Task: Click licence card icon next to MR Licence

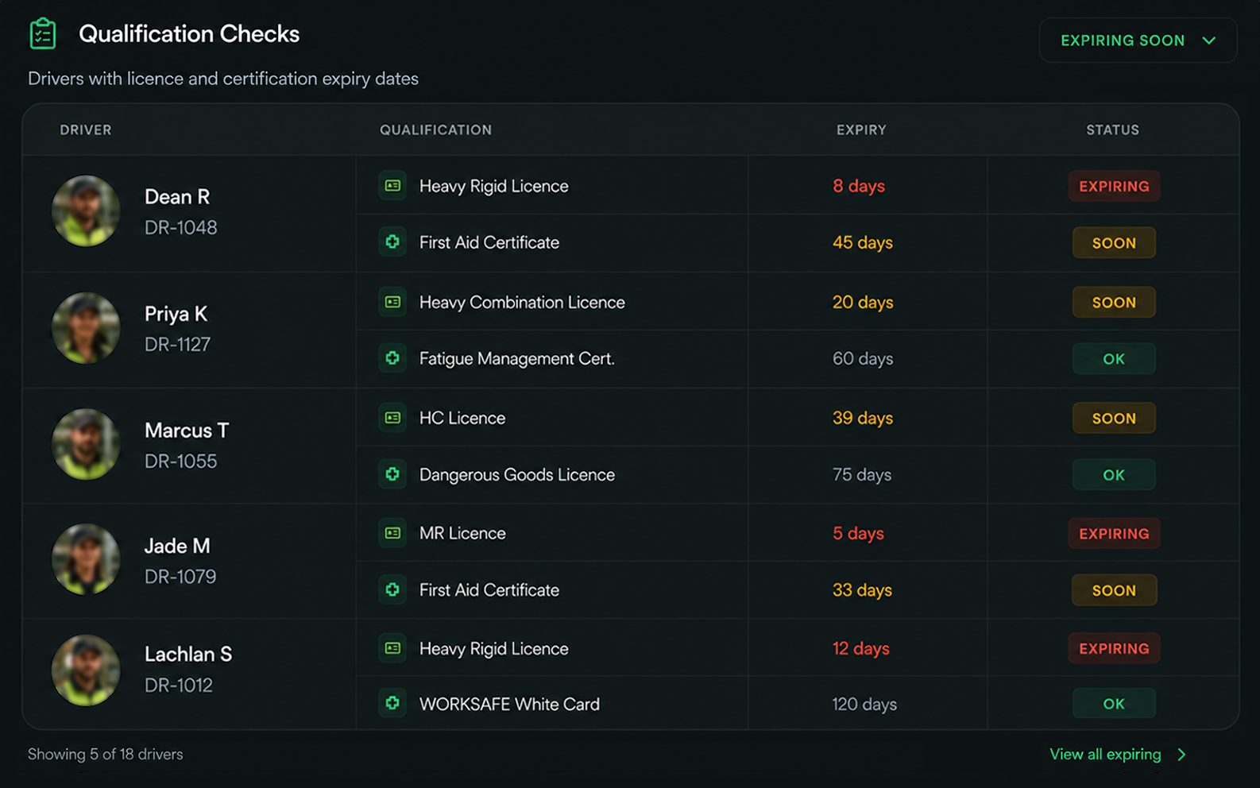Action: click(x=392, y=533)
